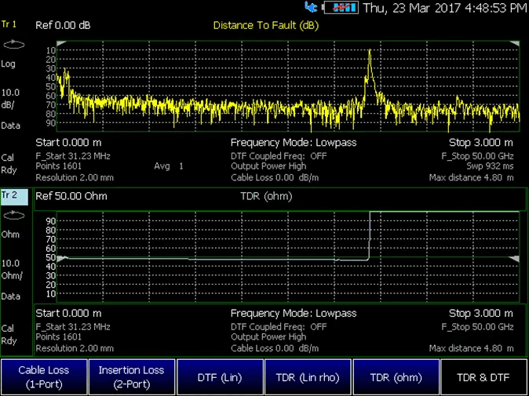Click the top-left corner triangle of DTF graph
This screenshot has width=529, height=396.
click(62, 43)
